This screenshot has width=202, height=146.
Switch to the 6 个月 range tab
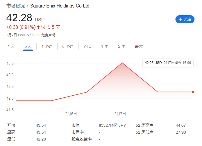click(68, 46)
